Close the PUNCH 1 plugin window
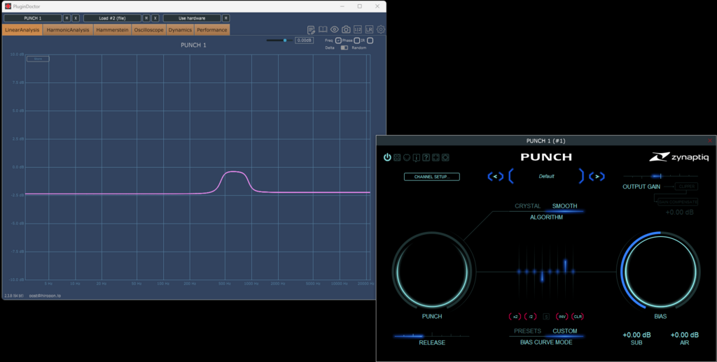717x362 pixels. tap(710, 140)
